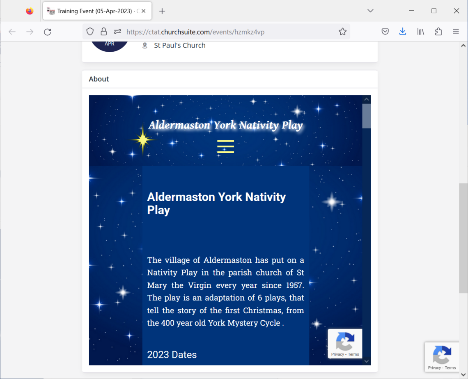Click the main page scroll down arrow
The width and height of the screenshot is (468, 379).
pos(463,374)
